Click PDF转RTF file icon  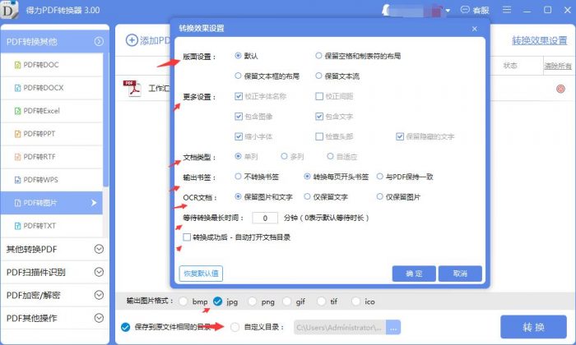(17, 157)
